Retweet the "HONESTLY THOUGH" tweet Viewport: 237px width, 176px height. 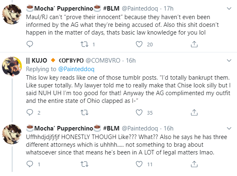click(x=84, y=164)
